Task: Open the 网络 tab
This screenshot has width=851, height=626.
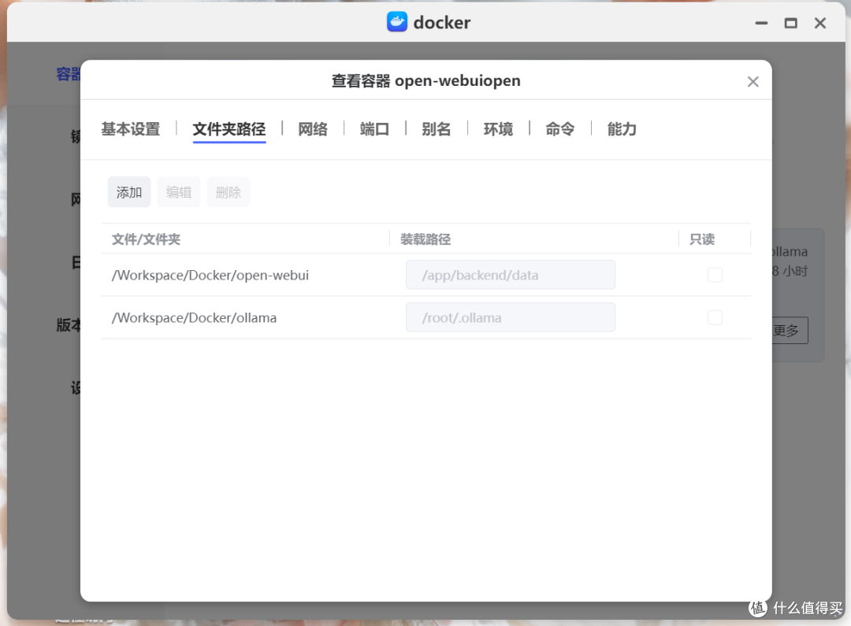Action: tap(313, 129)
